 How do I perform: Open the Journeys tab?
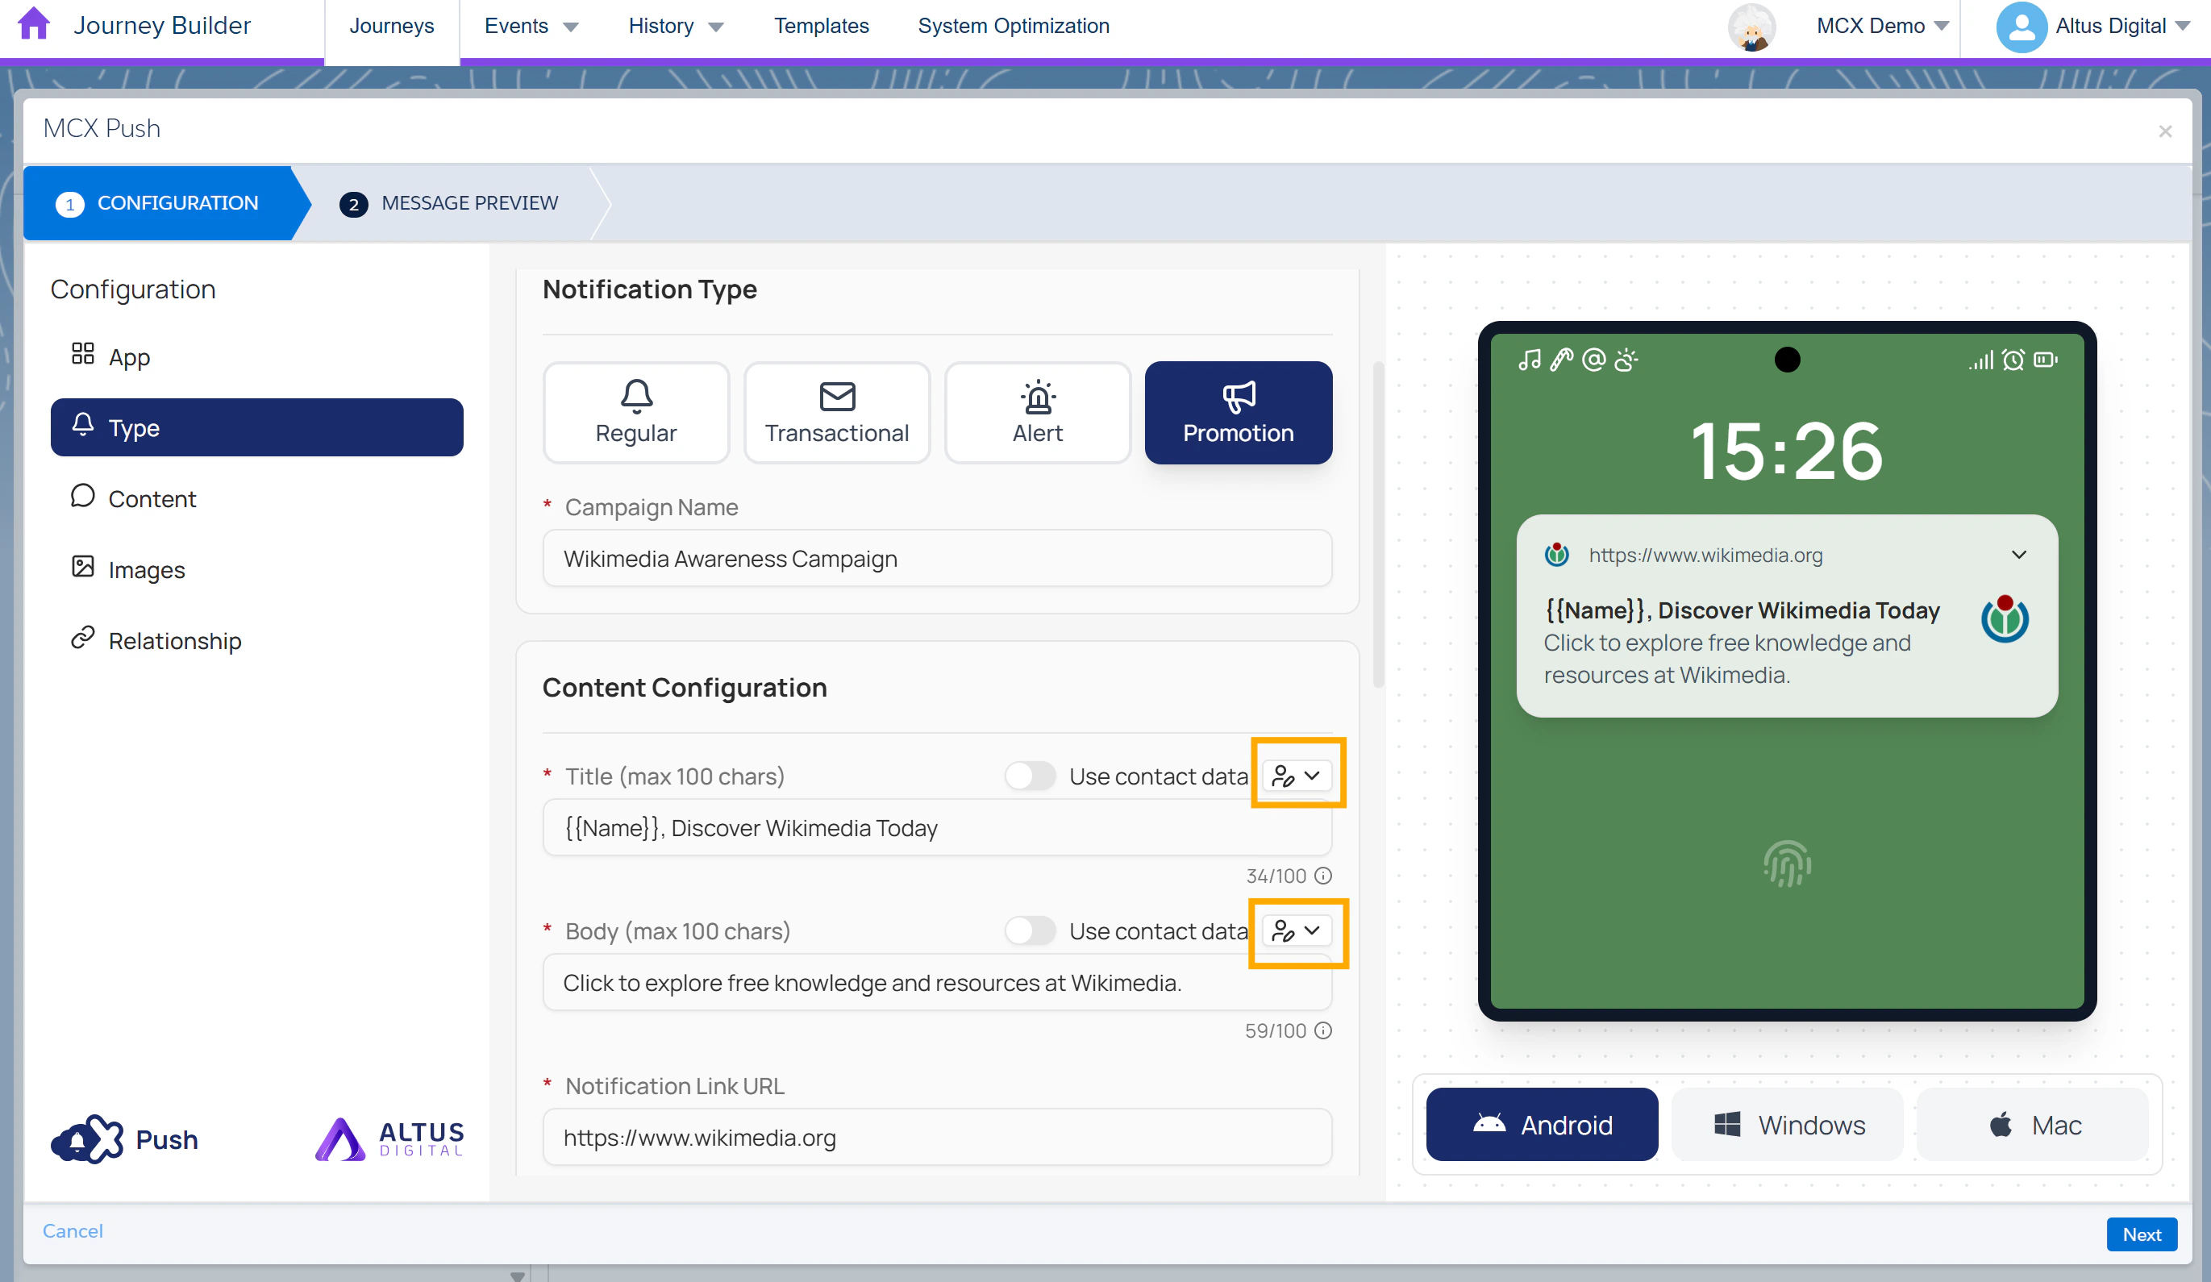pos(391,27)
